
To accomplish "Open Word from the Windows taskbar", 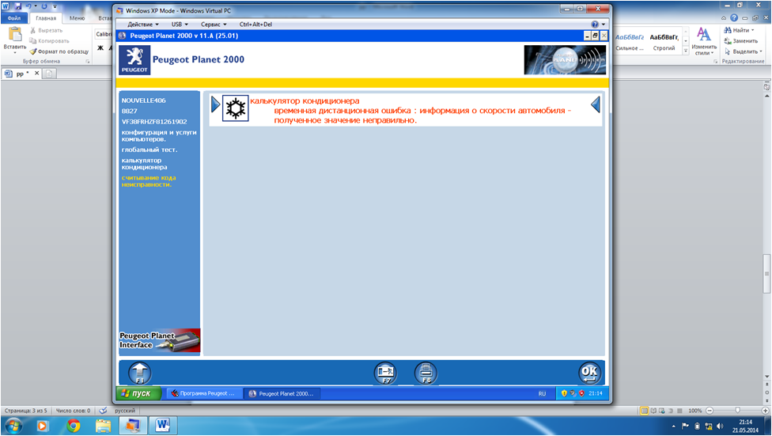I will point(162,425).
